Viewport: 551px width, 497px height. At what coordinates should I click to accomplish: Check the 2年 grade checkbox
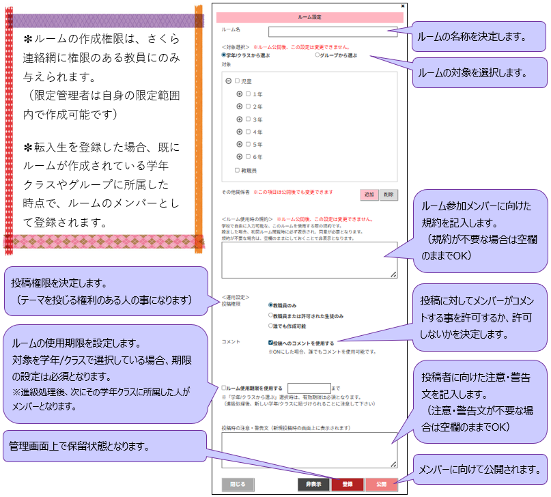click(249, 106)
